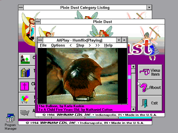Click the About question mark button
This screenshot has width=178, height=133.
[x=150, y=88]
